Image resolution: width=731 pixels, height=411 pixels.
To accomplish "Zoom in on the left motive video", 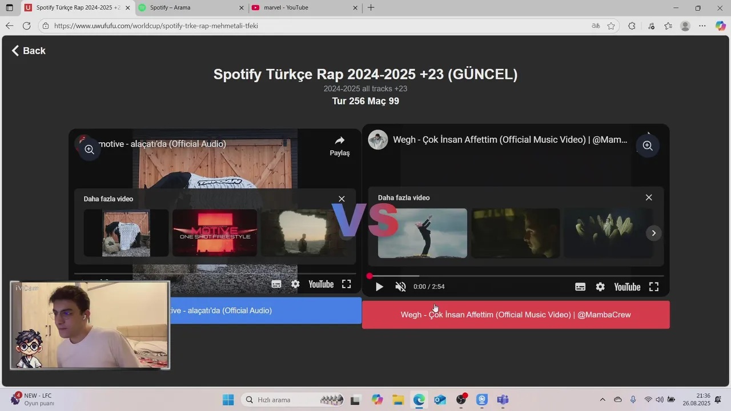I will pyautogui.click(x=90, y=150).
